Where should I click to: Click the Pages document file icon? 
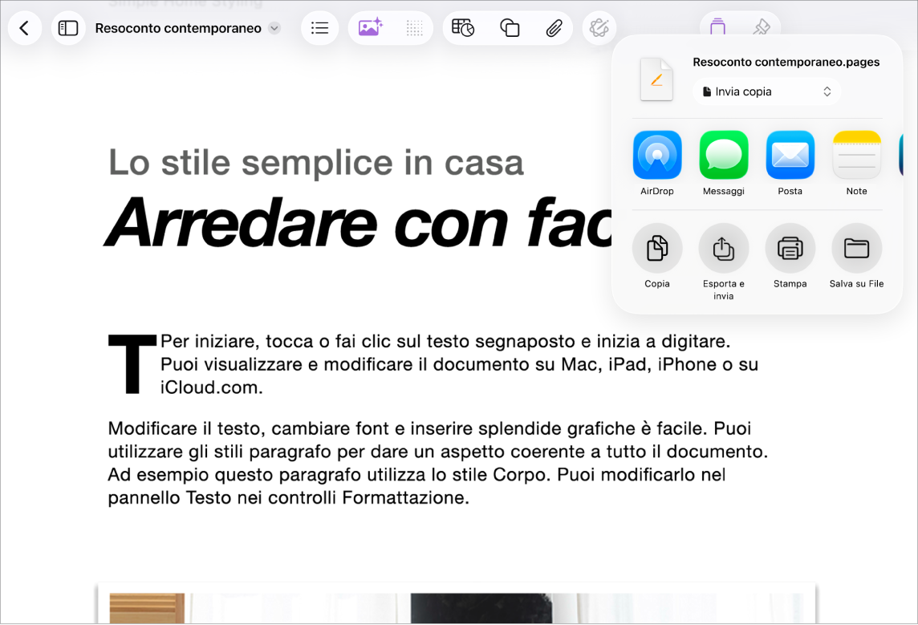pos(656,79)
